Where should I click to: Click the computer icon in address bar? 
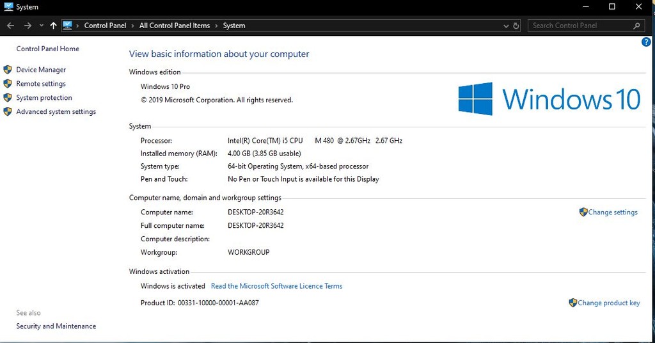[x=68, y=26]
